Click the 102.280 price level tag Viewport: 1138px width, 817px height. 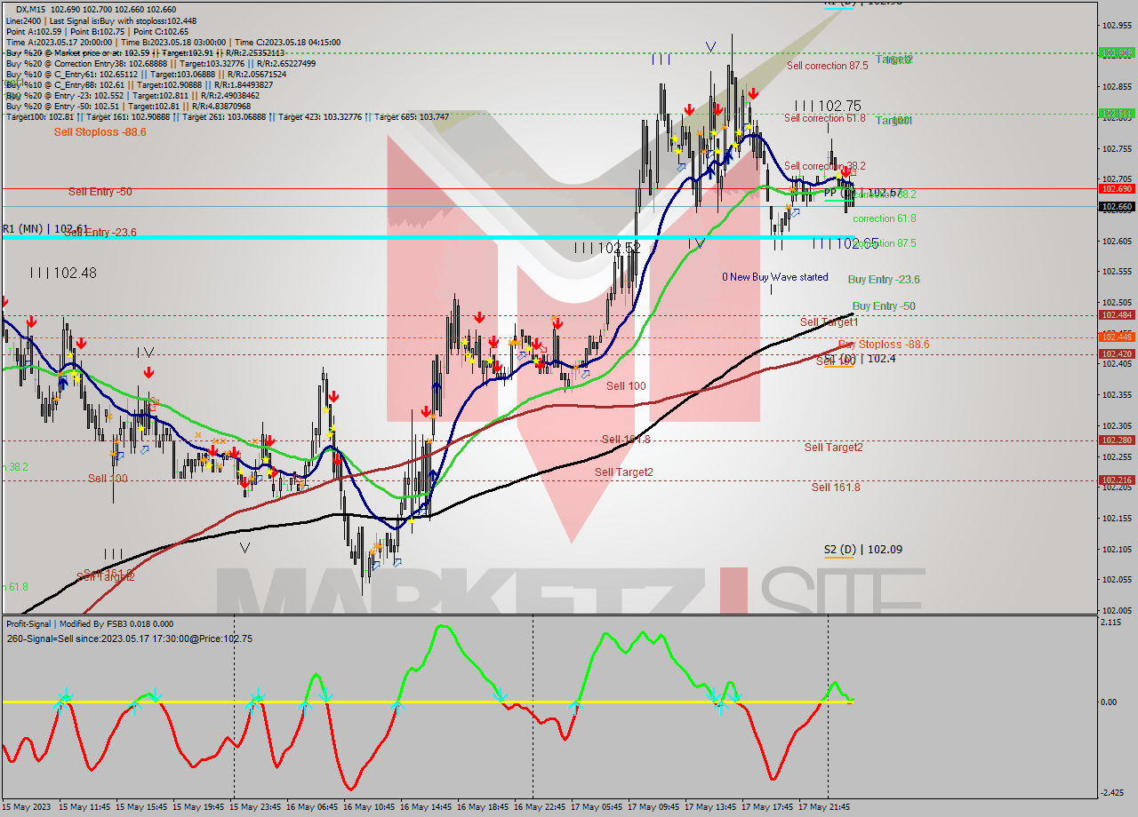(1117, 440)
